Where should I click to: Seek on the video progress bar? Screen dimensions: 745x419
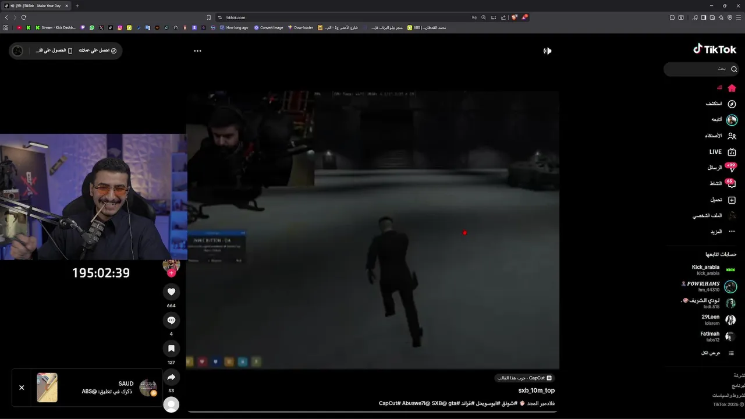click(x=372, y=412)
